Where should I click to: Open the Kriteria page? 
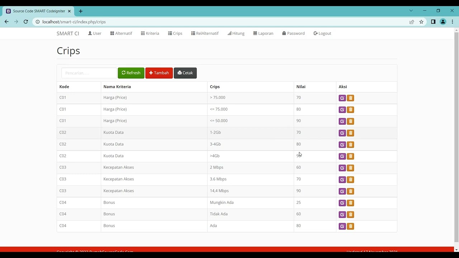click(150, 33)
